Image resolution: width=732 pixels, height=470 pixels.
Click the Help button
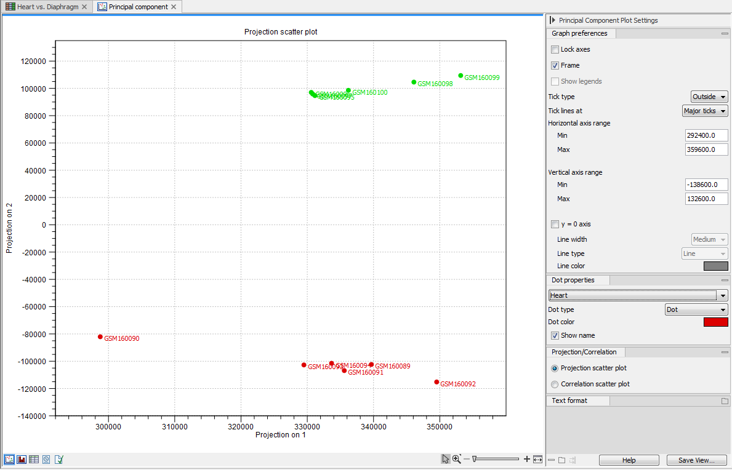629,460
